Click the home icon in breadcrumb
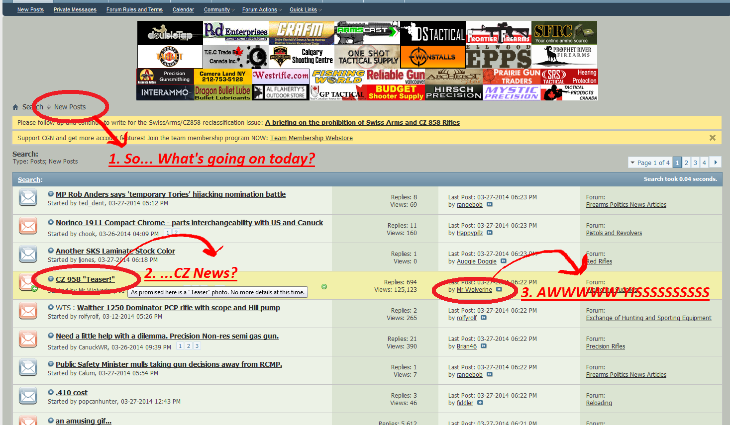 pyautogui.click(x=15, y=107)
